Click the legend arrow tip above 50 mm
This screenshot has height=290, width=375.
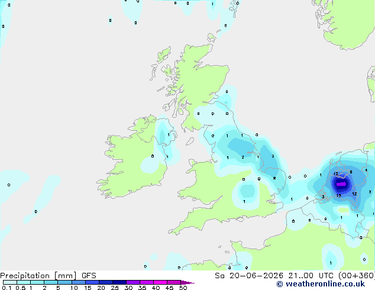(187, 282)
